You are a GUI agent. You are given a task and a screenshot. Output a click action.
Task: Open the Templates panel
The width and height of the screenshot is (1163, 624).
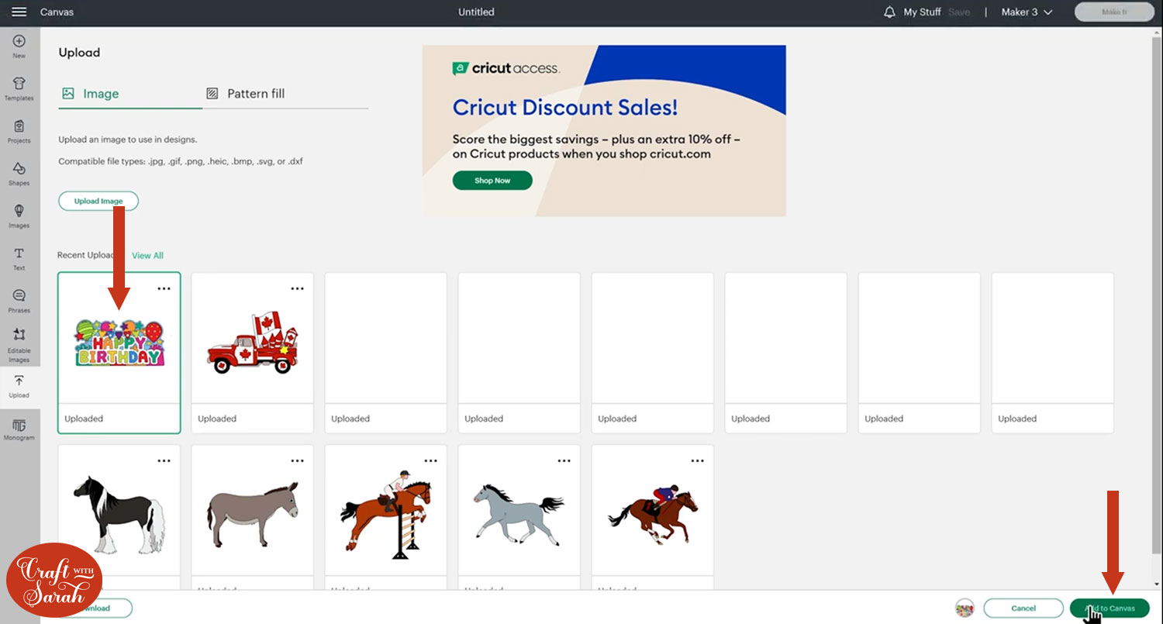pyautogui.click(x=19, y=88)
